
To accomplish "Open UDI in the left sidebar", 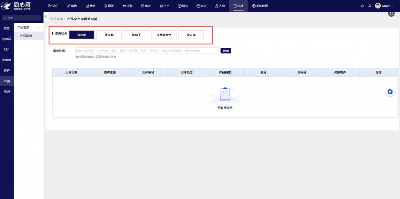I will point(7,49).
